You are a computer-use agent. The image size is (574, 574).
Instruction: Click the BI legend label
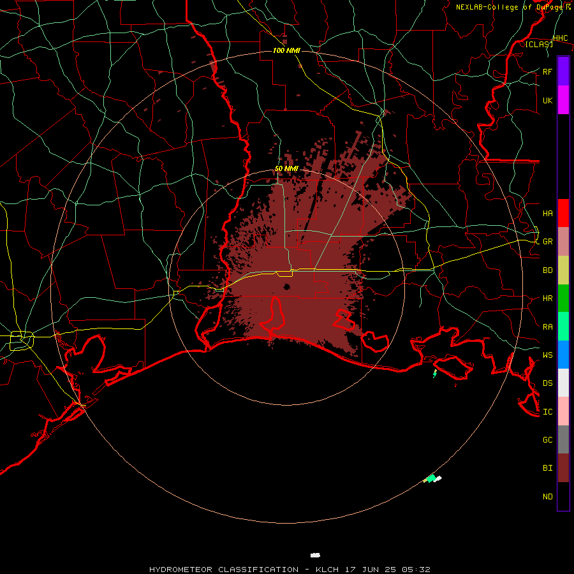547,468
